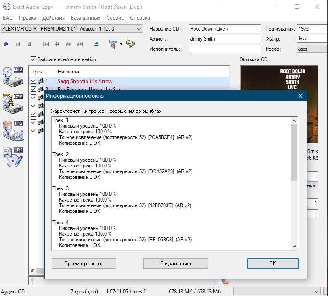Click the playback position slider handle
Viewport: 328px width, 296px height.
point(32,280)
